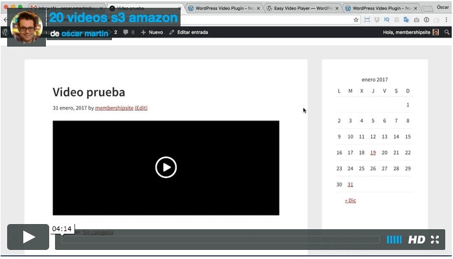Open the IQ extension icon

(x=386, y=19)
